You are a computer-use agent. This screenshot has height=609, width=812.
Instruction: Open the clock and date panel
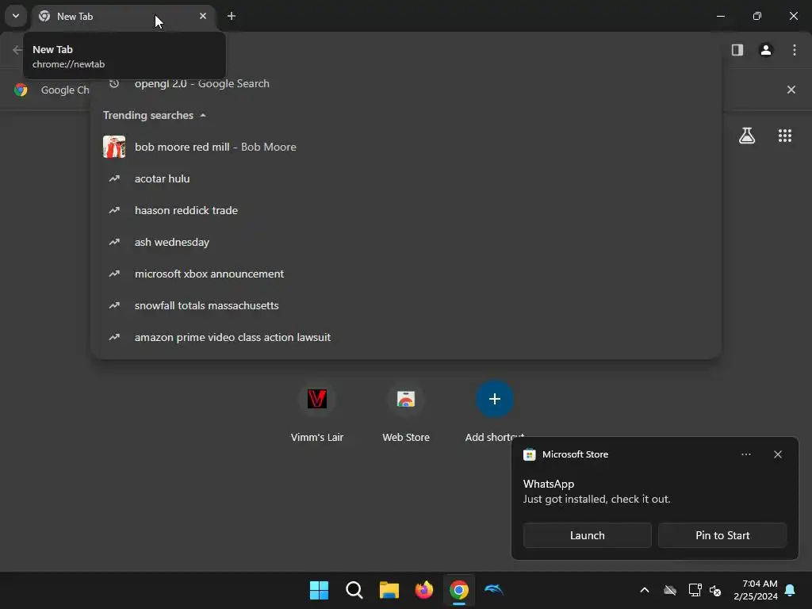click(756, 590)
